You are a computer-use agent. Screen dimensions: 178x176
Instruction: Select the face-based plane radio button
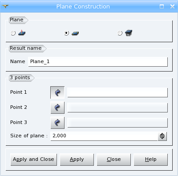click(x=120, y=33)
